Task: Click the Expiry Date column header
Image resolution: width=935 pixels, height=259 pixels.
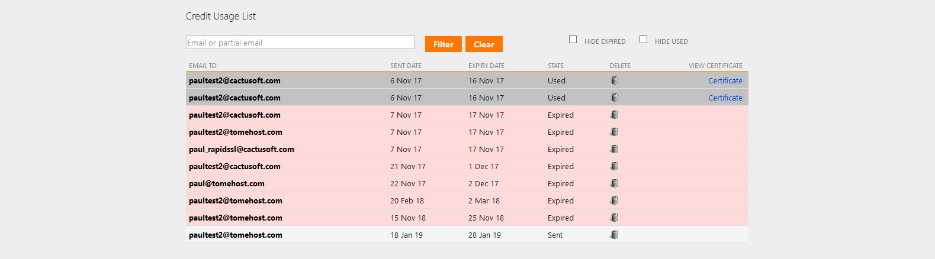Action: coord(486,66)
